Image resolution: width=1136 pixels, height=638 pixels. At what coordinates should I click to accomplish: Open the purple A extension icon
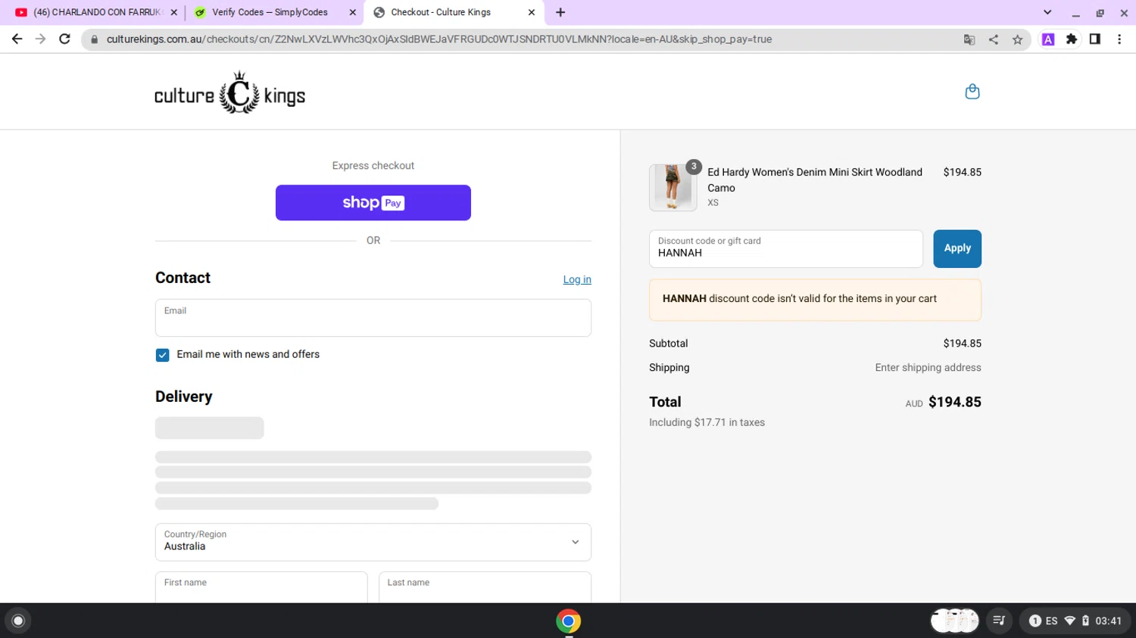[x=1048, y=39]
